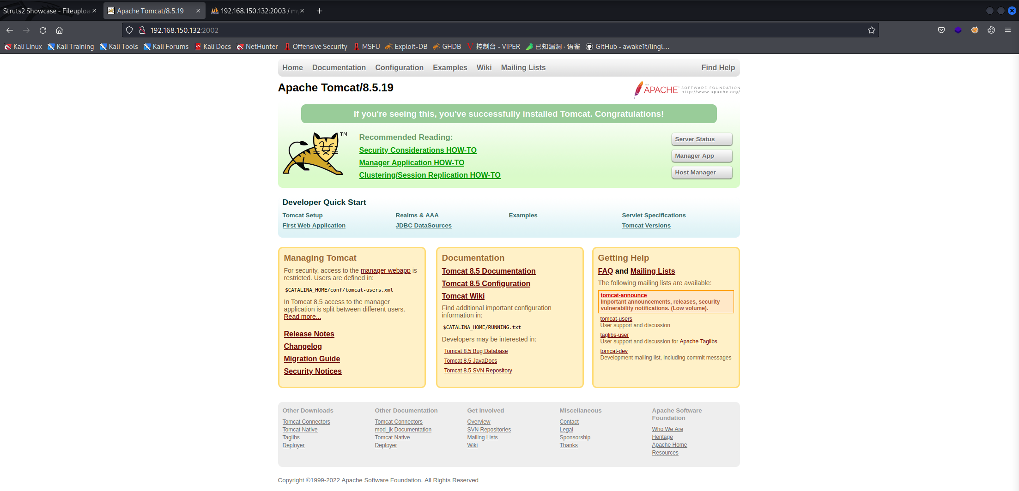Open a new tab with plus icon
This screenshot has width=1019, height=491.
(x=319, y=11)
